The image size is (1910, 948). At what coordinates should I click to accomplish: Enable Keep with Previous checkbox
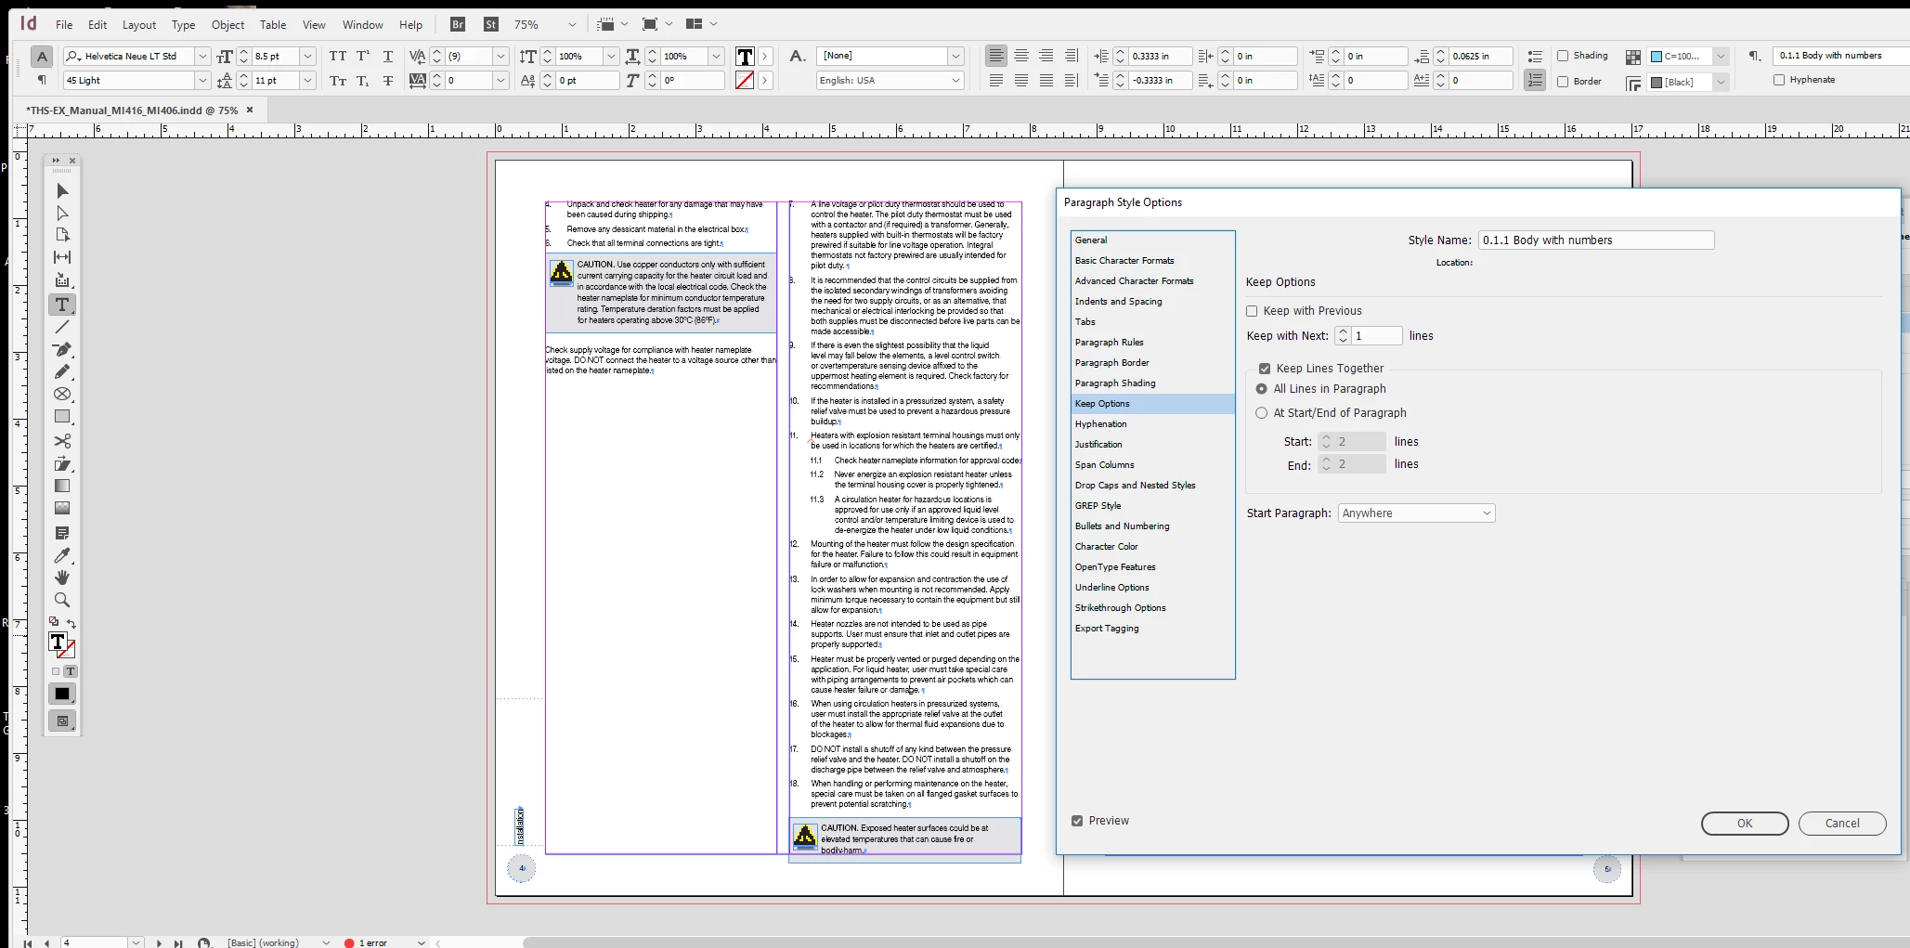click(x=1252, y=311)
